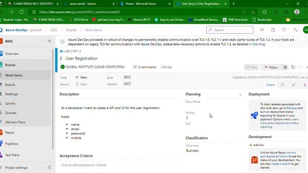Open the Iteration field GICC
308x173 pixels.
point(127,84)
